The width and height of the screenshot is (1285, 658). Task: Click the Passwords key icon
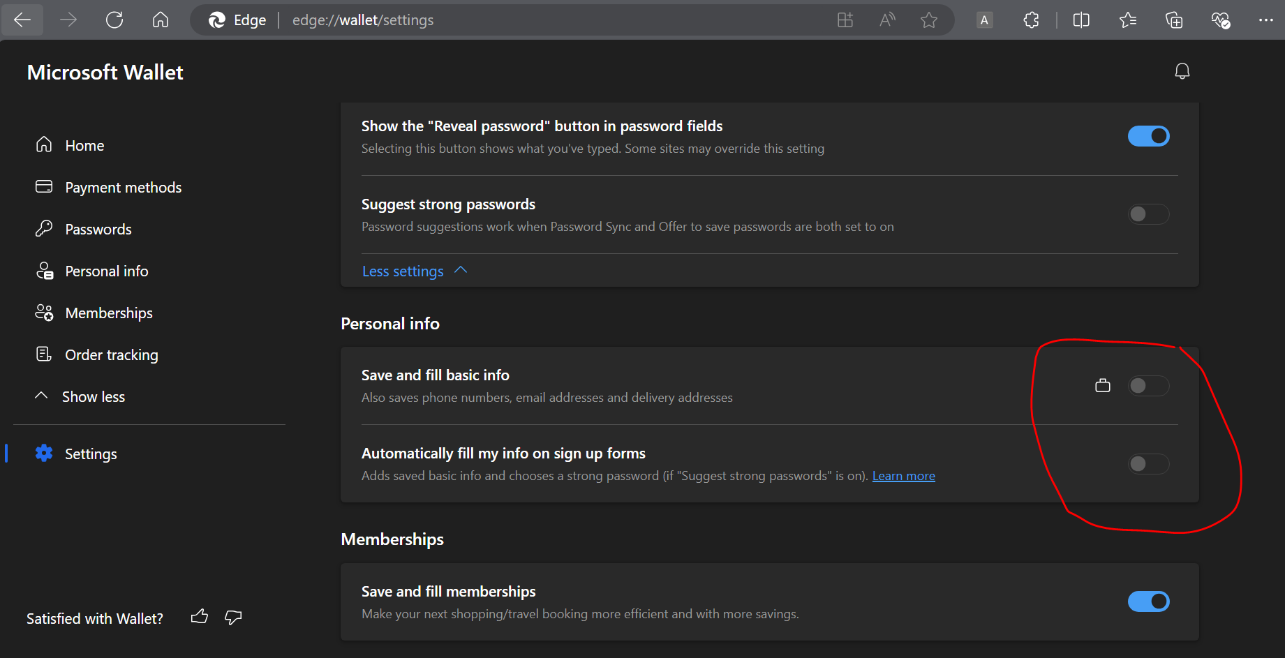(x=44, y=228)
